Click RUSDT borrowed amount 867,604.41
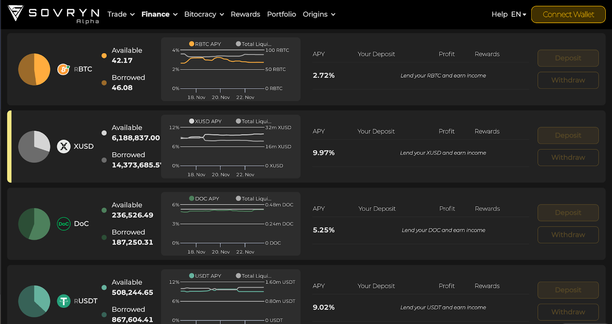612x324 pixels. coord(132,319)
